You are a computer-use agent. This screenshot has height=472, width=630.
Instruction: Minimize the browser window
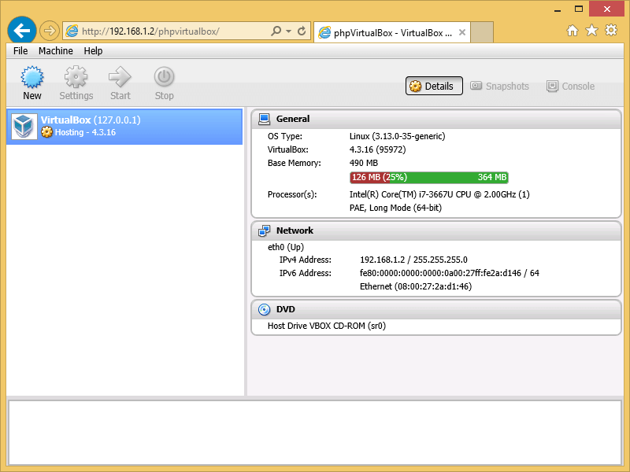[558, 9]
